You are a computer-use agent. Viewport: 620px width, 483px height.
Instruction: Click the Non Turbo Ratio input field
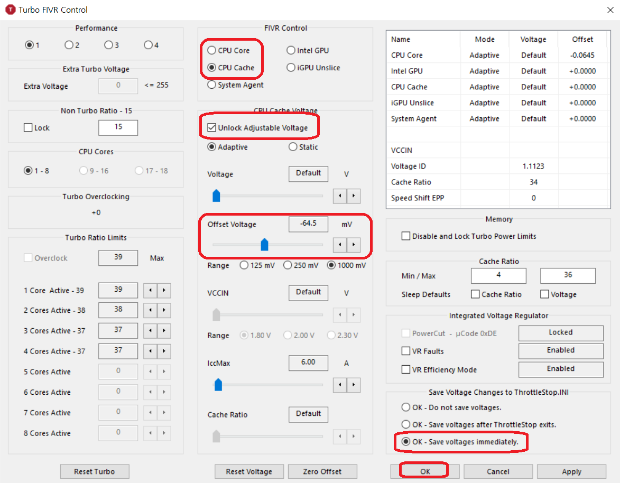click(118, 127)
